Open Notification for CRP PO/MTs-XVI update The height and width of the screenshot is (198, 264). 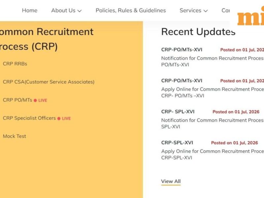[x=213, y=61]
